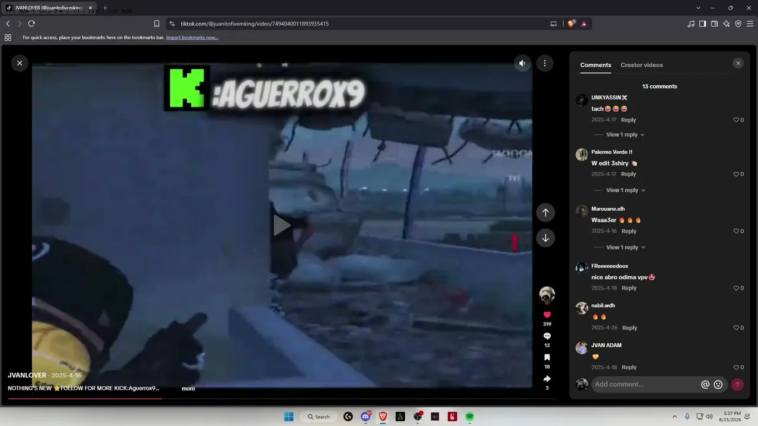Post the comment with the red arrow button
The width and height of the screenshot is (758, 426).
pos(737,385)
